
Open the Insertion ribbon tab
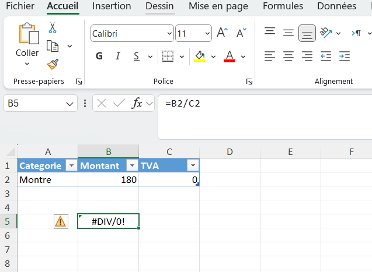point(112,6)
